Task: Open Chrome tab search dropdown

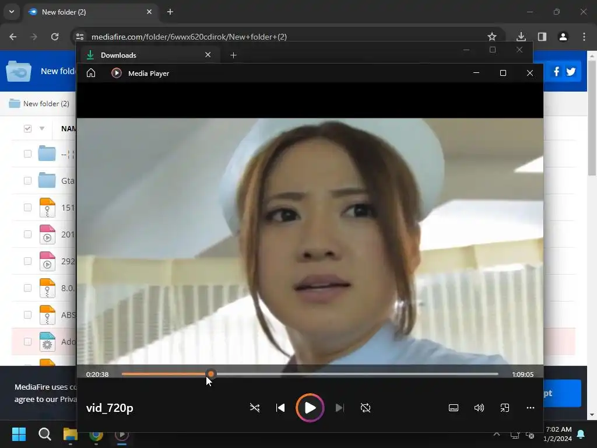Action: [12, 12]
